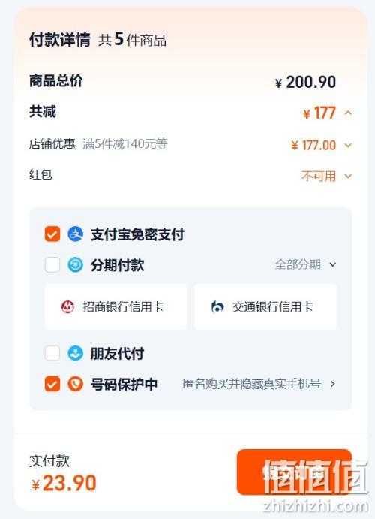Click the installment payment yuan icon
The width and height of the screenshot is (375, 519).
tap(75, 265)
